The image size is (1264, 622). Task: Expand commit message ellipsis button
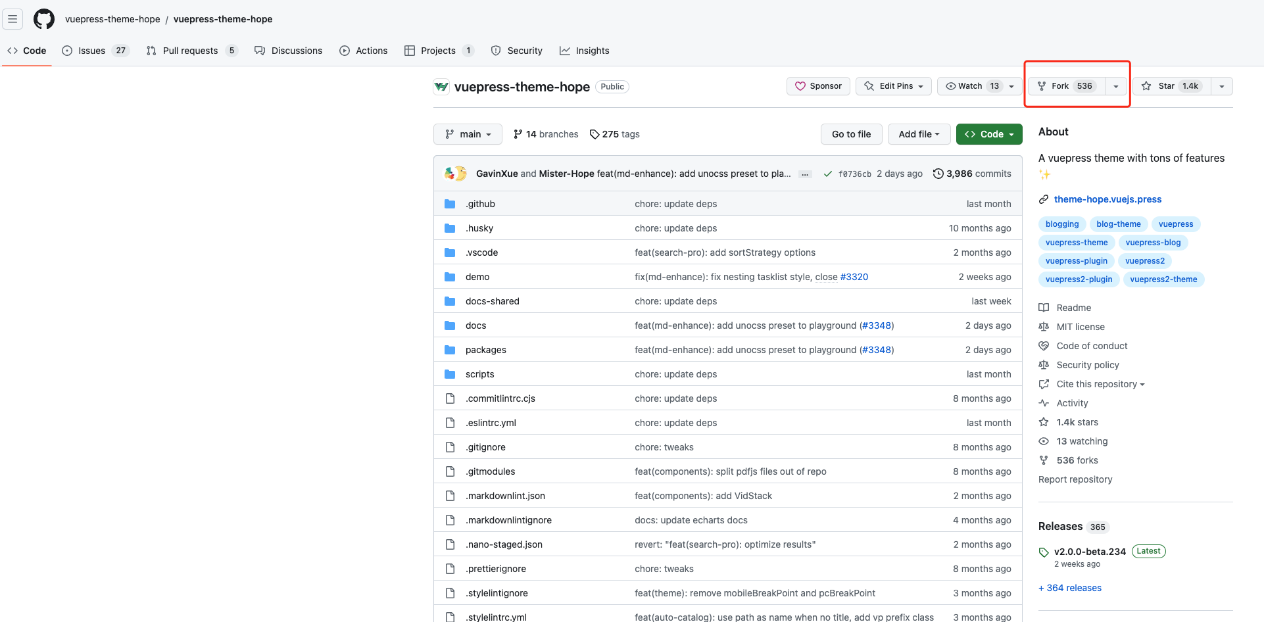pyautogui.click(x=805, y=174)
